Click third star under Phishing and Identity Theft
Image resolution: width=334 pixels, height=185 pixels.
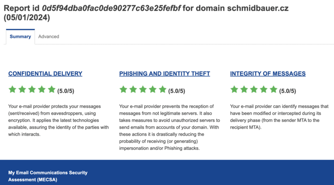click(x=143, y=89)
